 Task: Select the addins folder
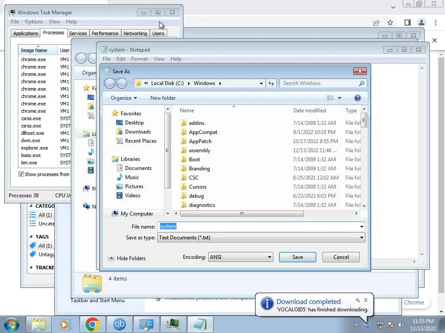click(197, 123)
